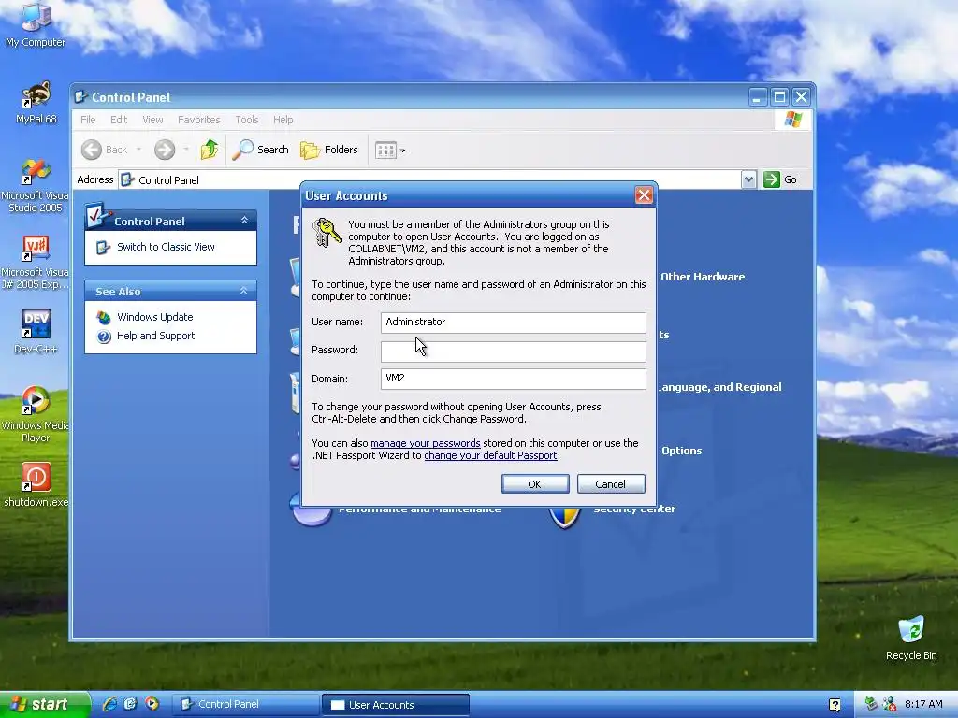Open the Recycle Bin

pyautogui.click(x=911, y=638)
